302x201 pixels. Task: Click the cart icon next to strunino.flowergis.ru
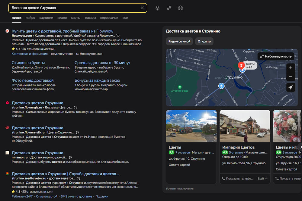[76, 108]
